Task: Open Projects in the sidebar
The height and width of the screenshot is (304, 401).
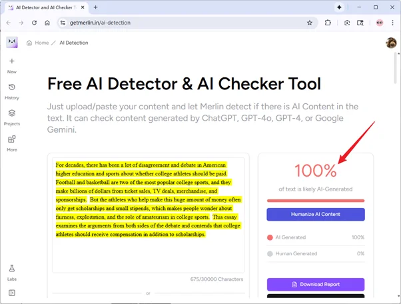Action: pos(12,117)
